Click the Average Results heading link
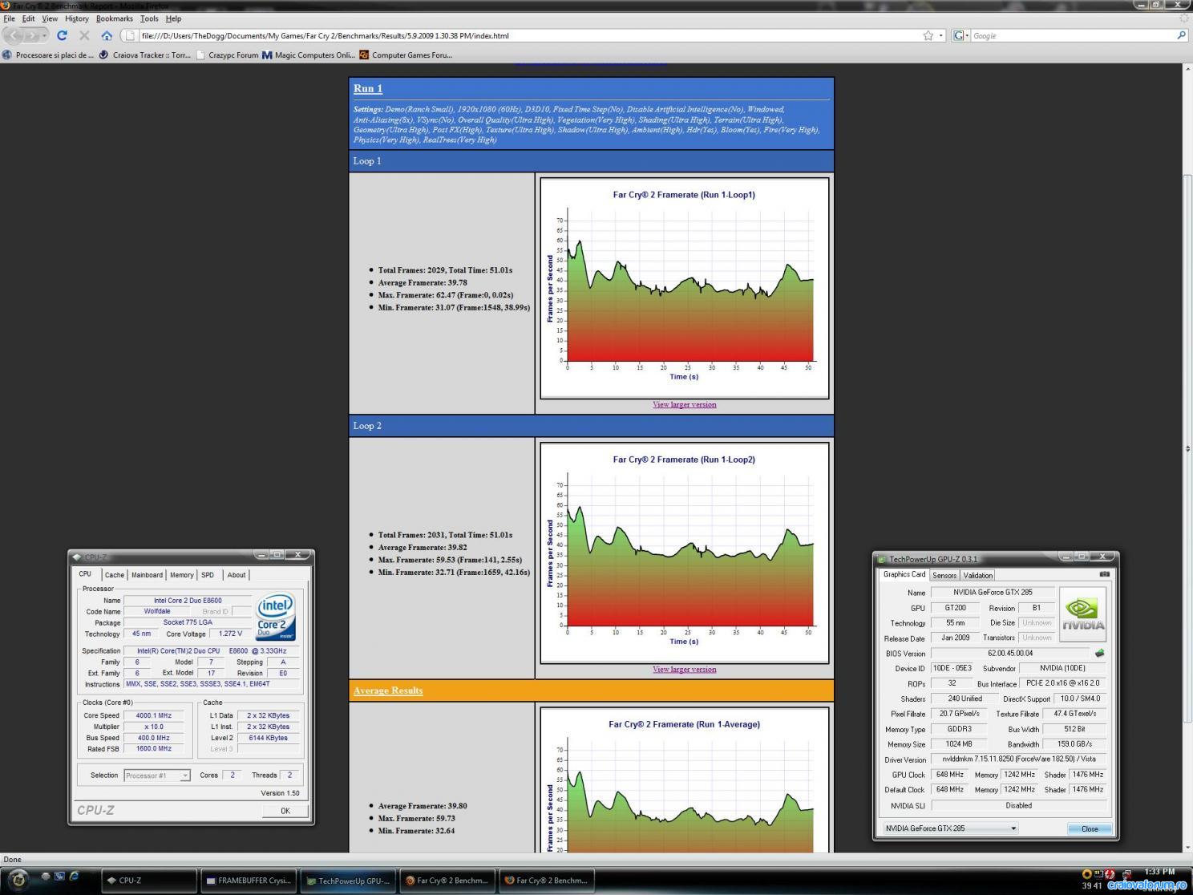The height and width of the screenshot is (895, 1193). pyautogui.click(x=388, y=690)
